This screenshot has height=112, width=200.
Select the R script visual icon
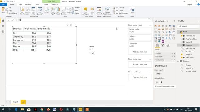[167, 38]
